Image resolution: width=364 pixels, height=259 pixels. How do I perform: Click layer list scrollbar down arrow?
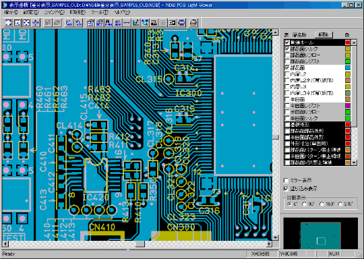click(354, 163)
